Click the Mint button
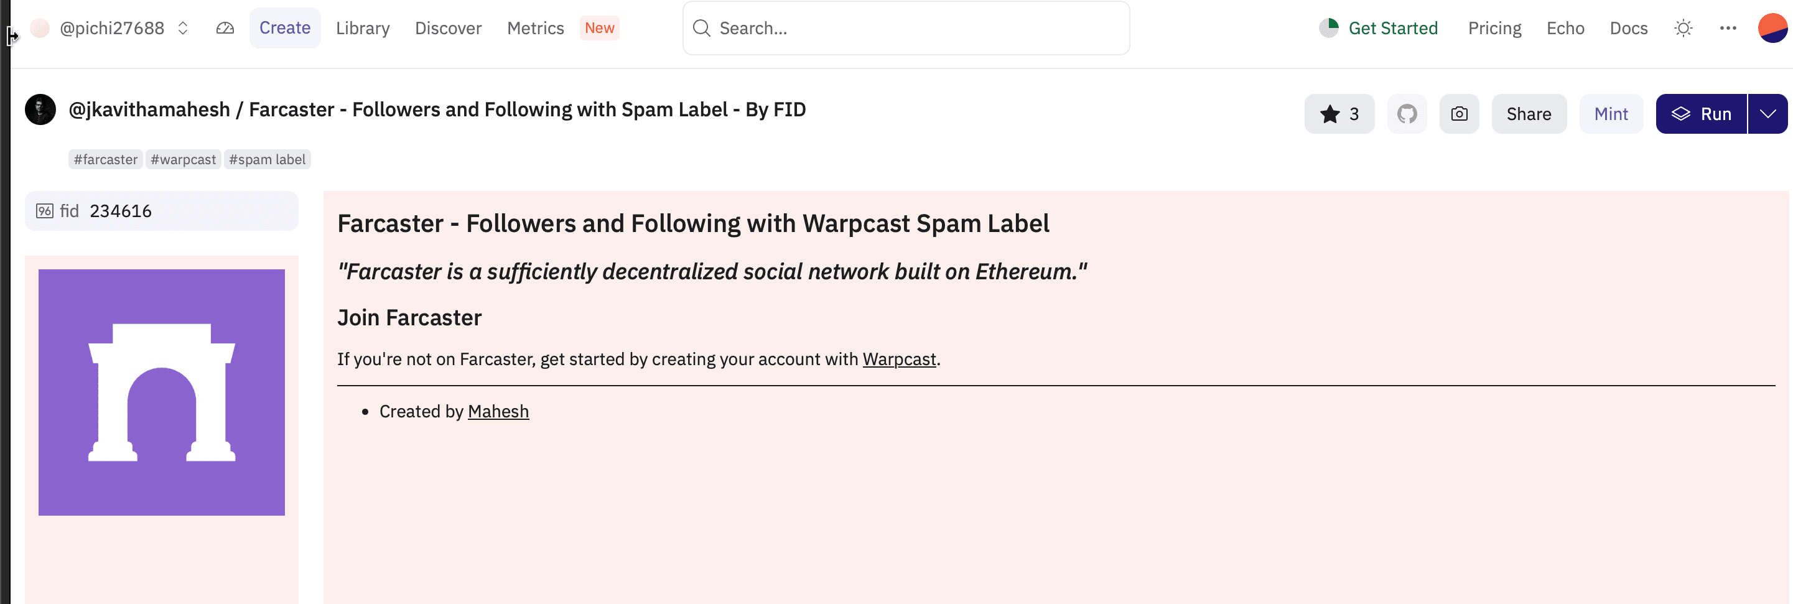This screenshot has width=1793, height=604. point(1611,113)
